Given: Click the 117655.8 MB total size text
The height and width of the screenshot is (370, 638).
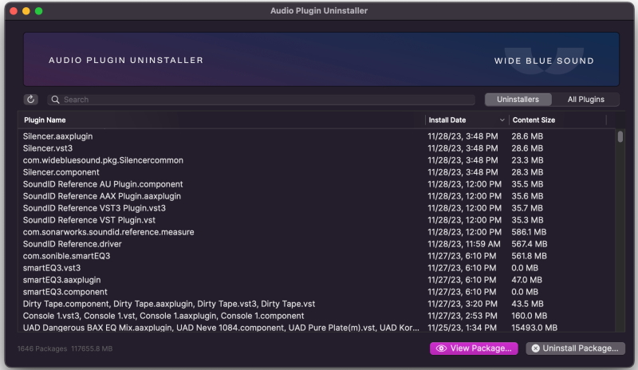Looking at the screenshot, I should (x=92, y=348).
